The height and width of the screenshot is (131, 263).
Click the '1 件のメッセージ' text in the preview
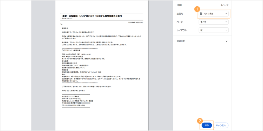point(67,19)
